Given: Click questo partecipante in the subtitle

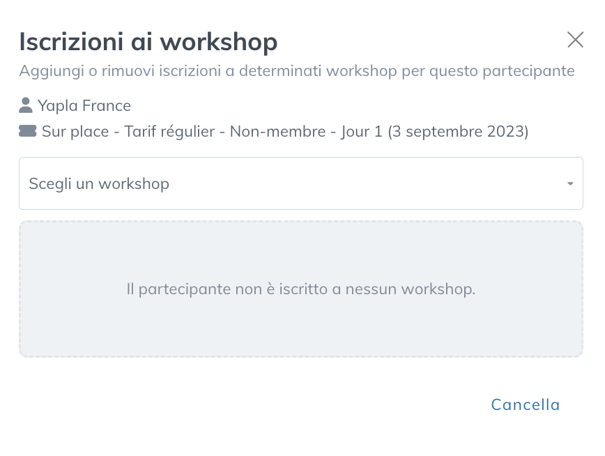Looking at the screenshot, I should [x=502, y=71].
